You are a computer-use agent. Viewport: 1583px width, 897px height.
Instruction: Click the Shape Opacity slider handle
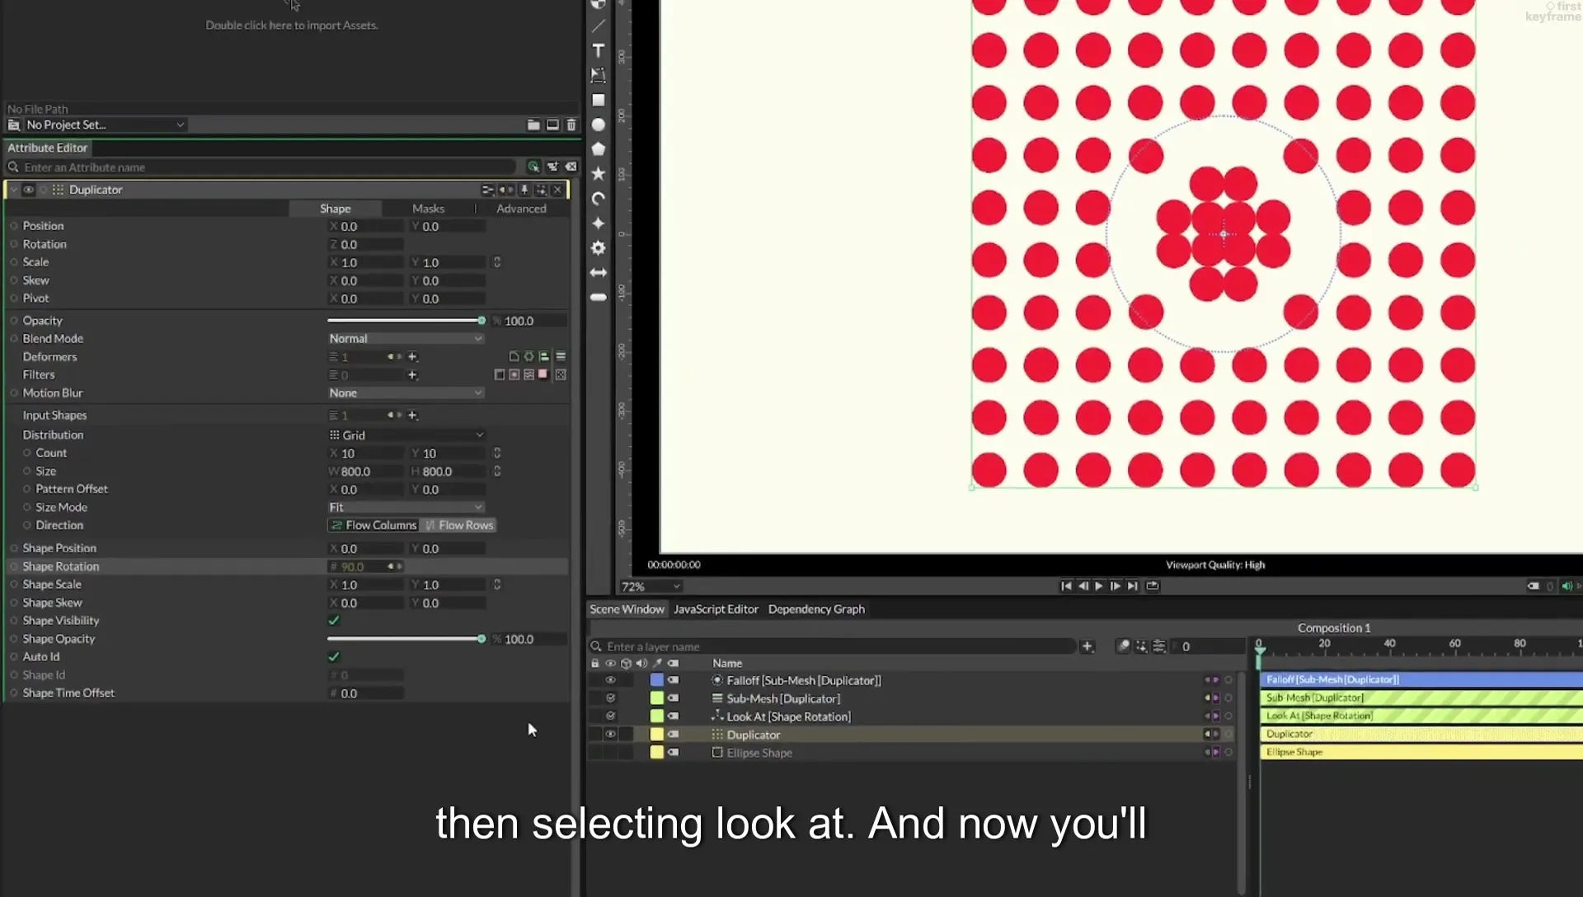481,640
